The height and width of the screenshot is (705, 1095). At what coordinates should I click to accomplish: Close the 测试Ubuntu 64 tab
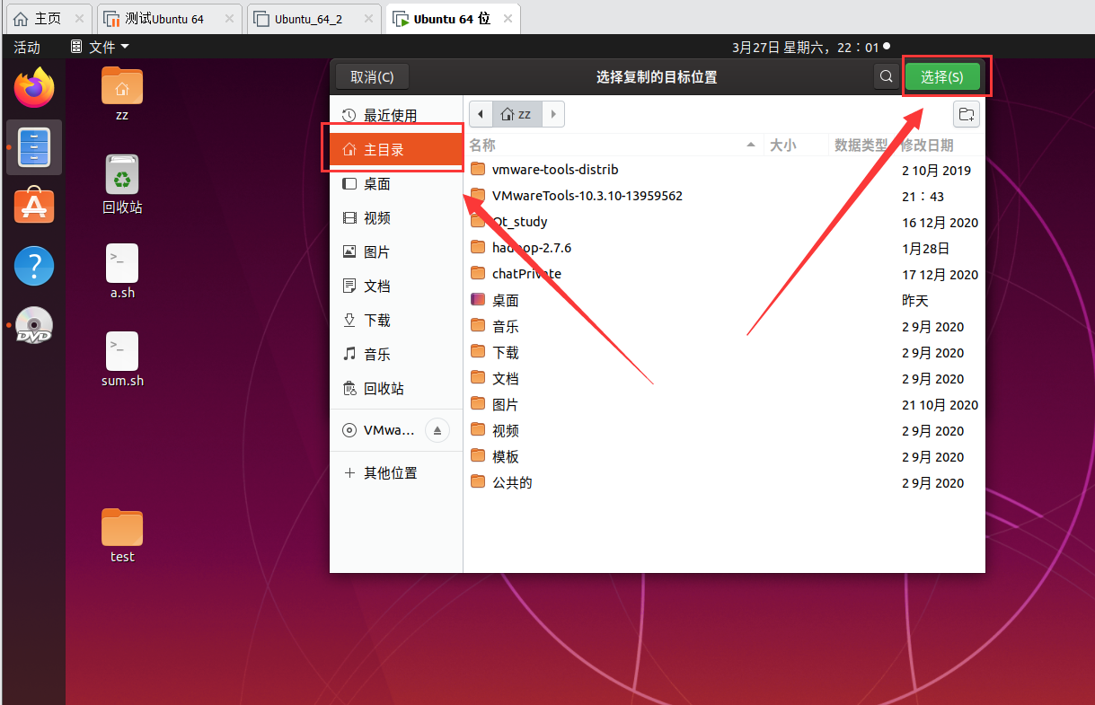point(228,19)
